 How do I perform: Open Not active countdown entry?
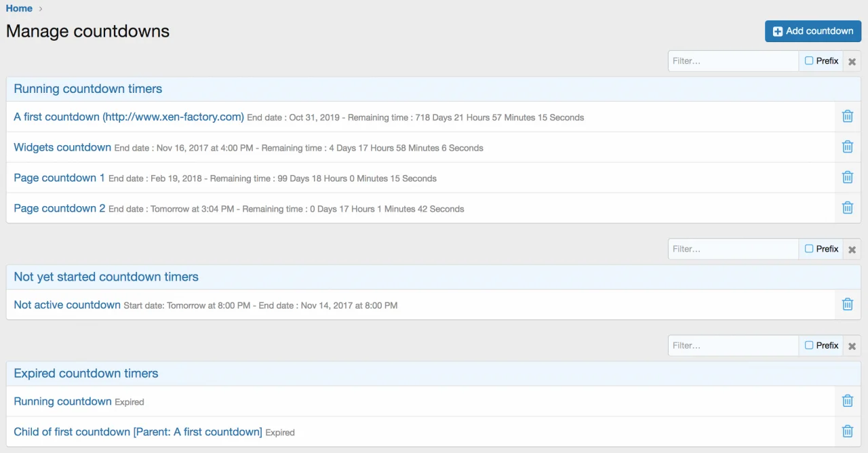pos(67,305)
